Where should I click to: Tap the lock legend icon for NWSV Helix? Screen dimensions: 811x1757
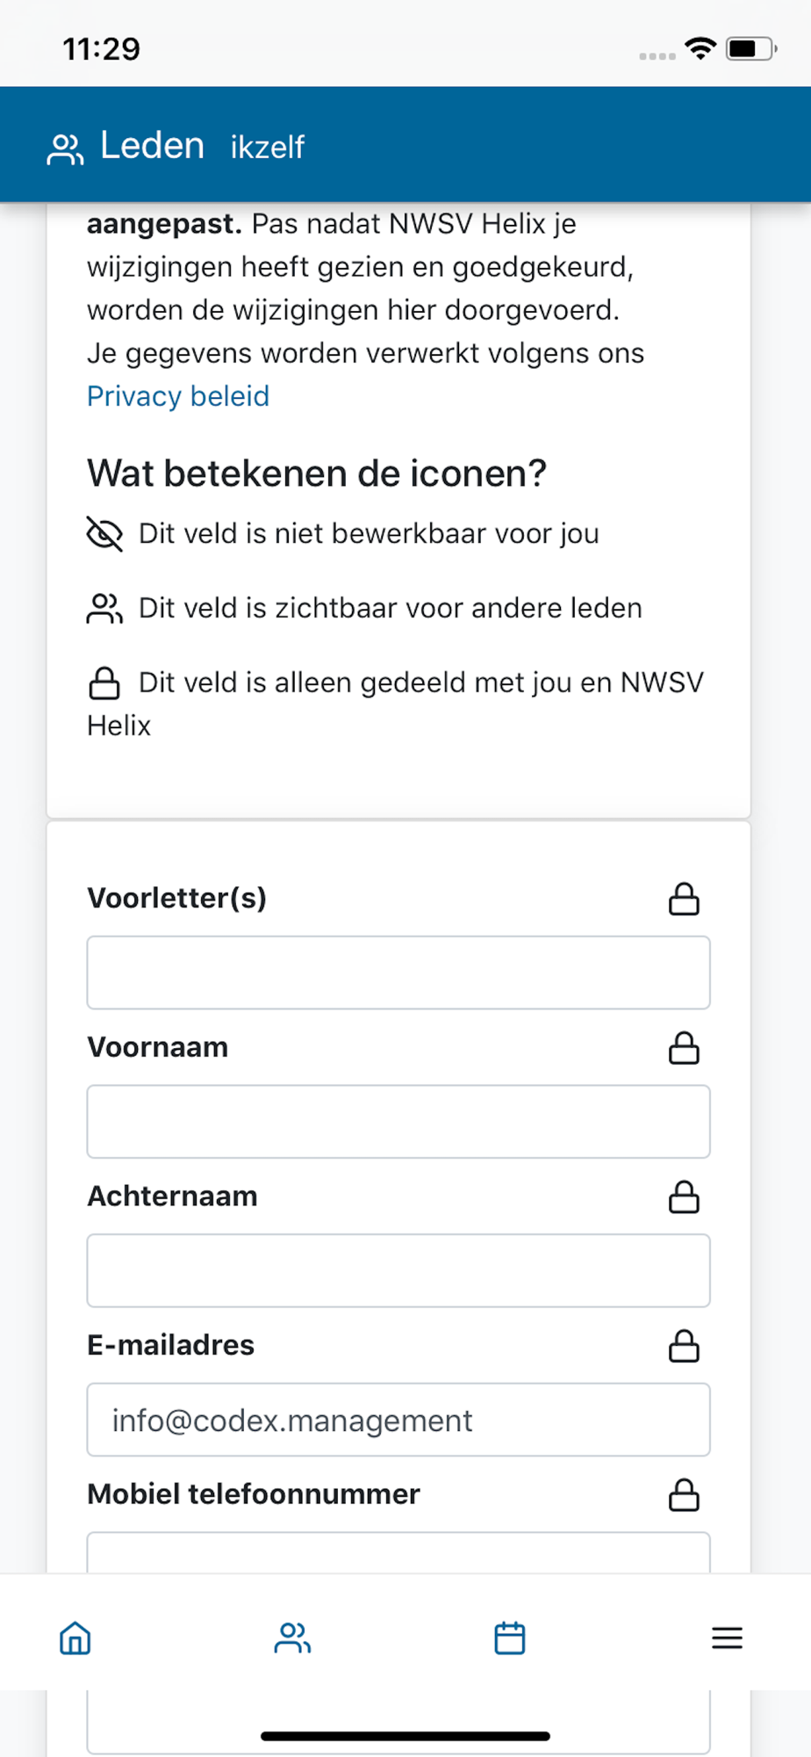pyautogui.click(x=104, y=683)
